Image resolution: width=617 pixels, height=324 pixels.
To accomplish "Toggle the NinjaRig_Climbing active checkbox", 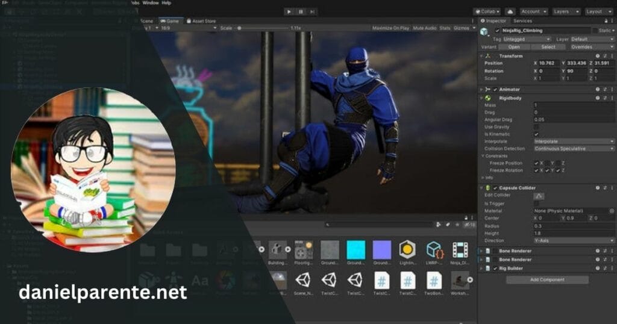I will point(497,31).
